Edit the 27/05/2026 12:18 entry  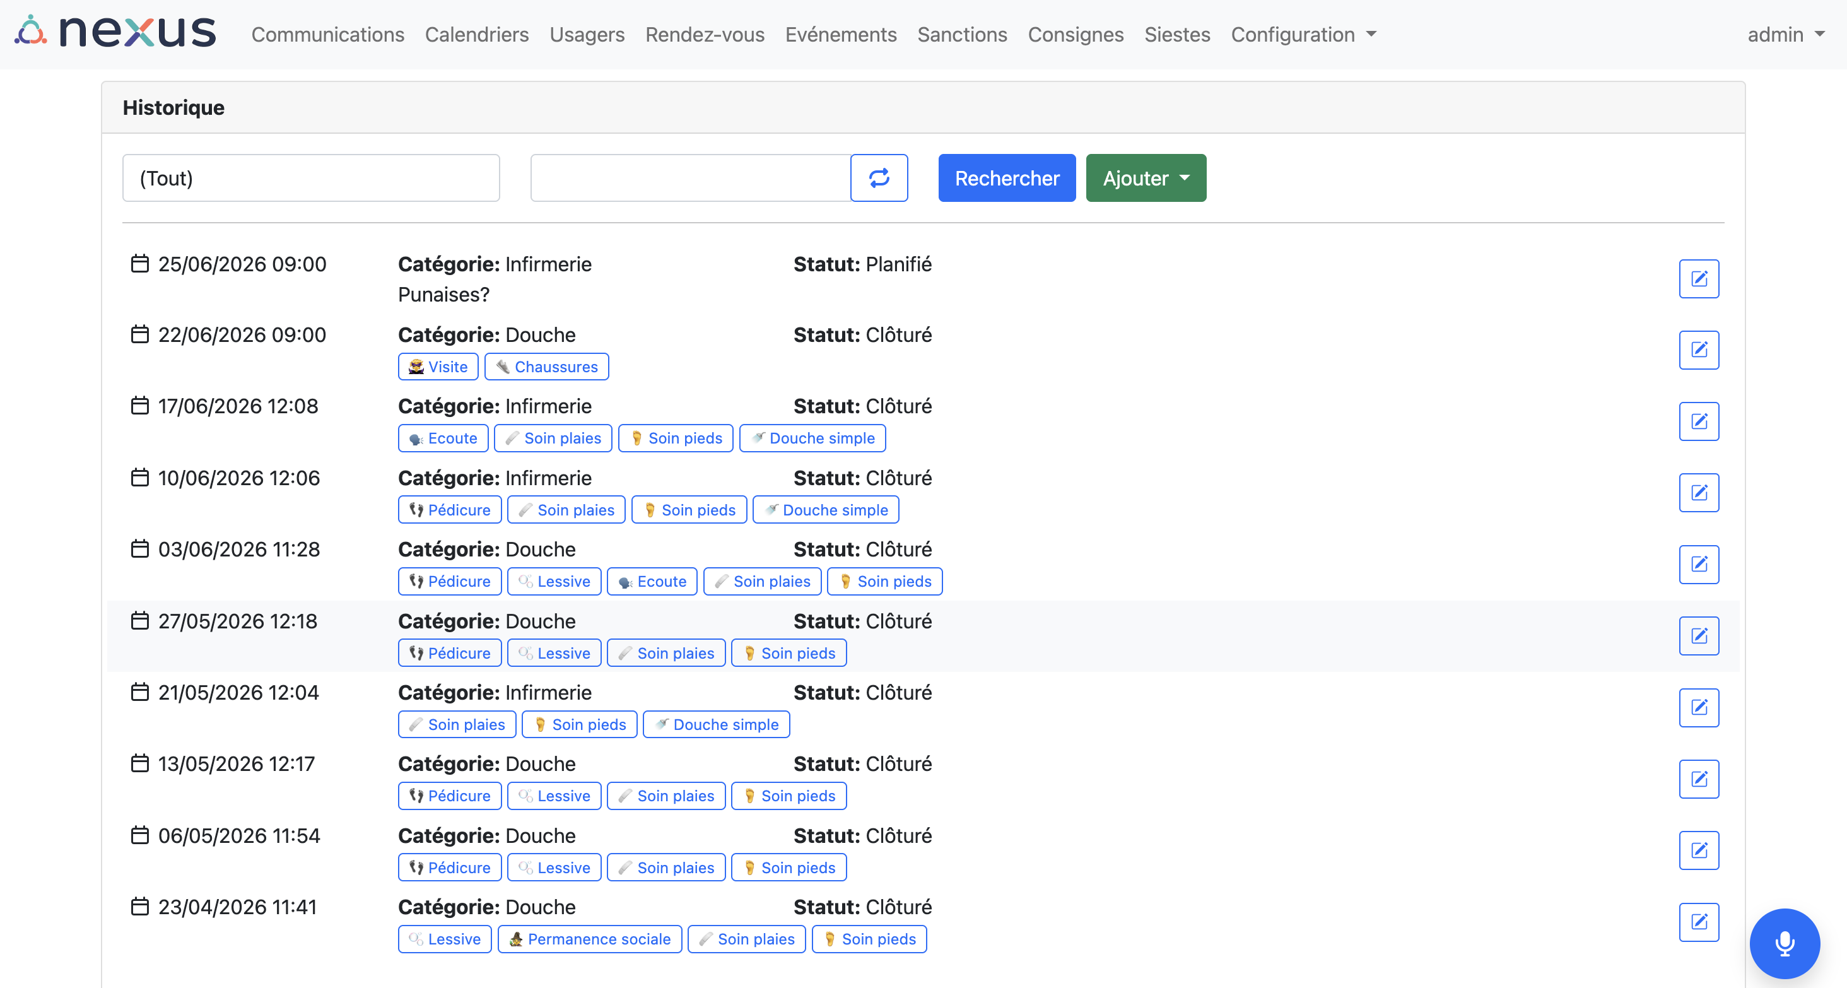tap(1699, 636)
